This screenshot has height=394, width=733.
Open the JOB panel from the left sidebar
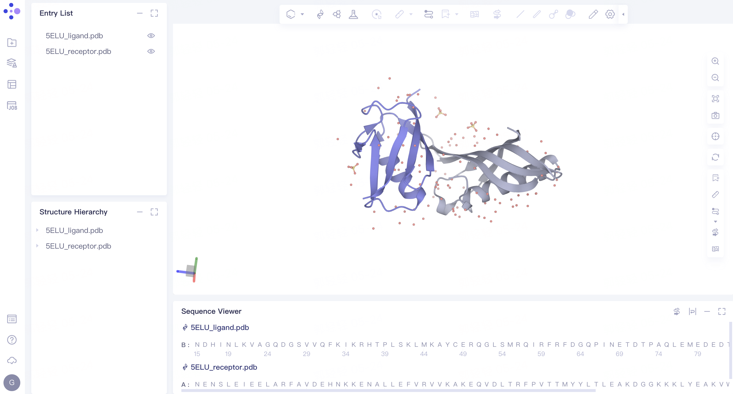point(12,106)
